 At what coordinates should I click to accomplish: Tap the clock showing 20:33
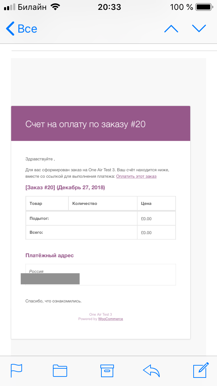(x=109, y=6)
